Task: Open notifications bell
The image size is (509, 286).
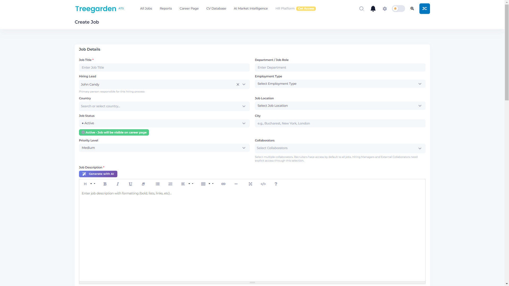Action: [373, 9]
